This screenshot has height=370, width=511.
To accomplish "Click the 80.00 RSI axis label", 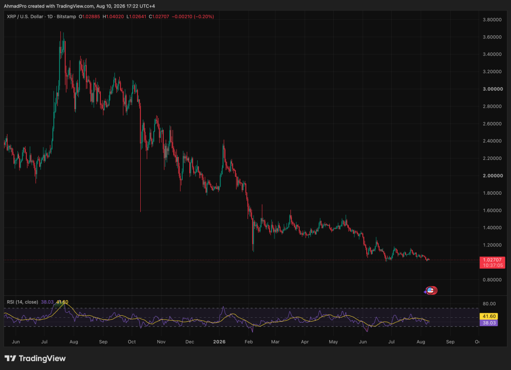I will point(489,304).
